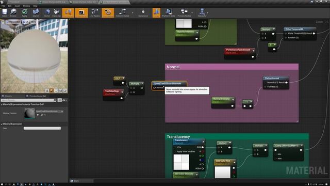
Task: Open the Window menu
Action: click(26, 6)
